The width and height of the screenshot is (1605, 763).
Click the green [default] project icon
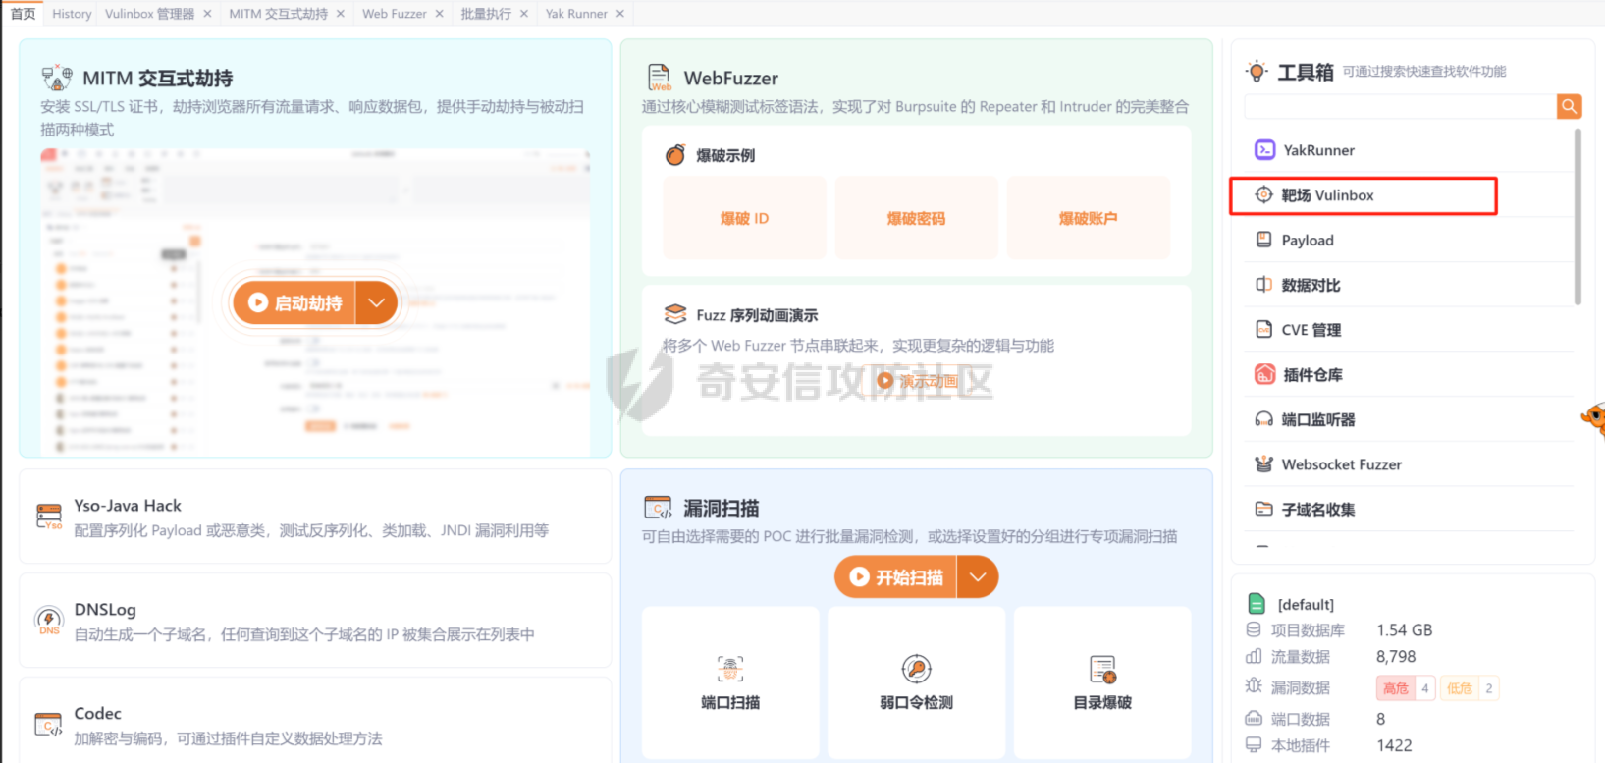coord(1257,603)
